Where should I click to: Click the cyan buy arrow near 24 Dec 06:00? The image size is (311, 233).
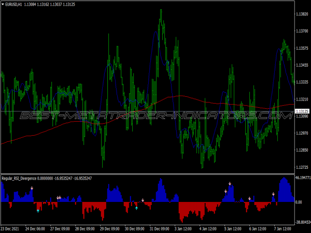[38, 211]
